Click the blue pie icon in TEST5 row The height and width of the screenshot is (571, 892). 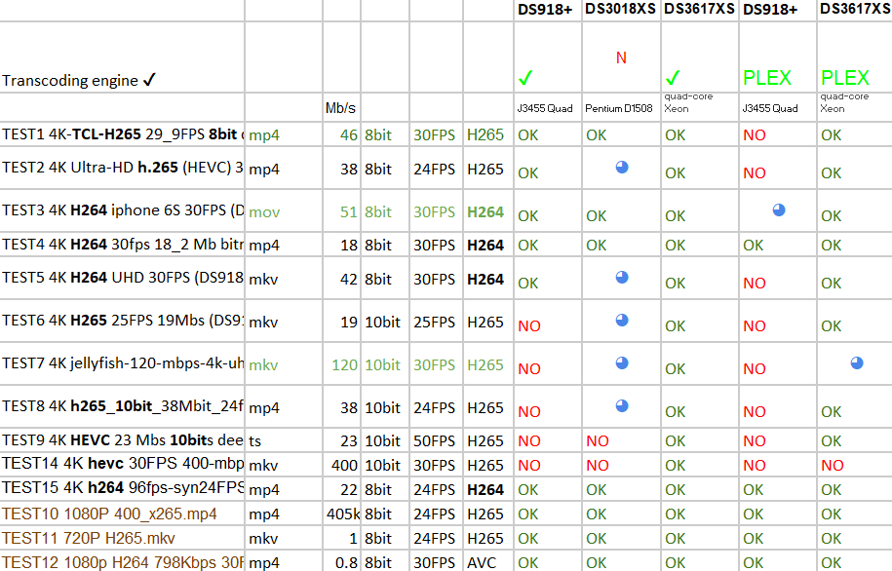coord(622,277)
